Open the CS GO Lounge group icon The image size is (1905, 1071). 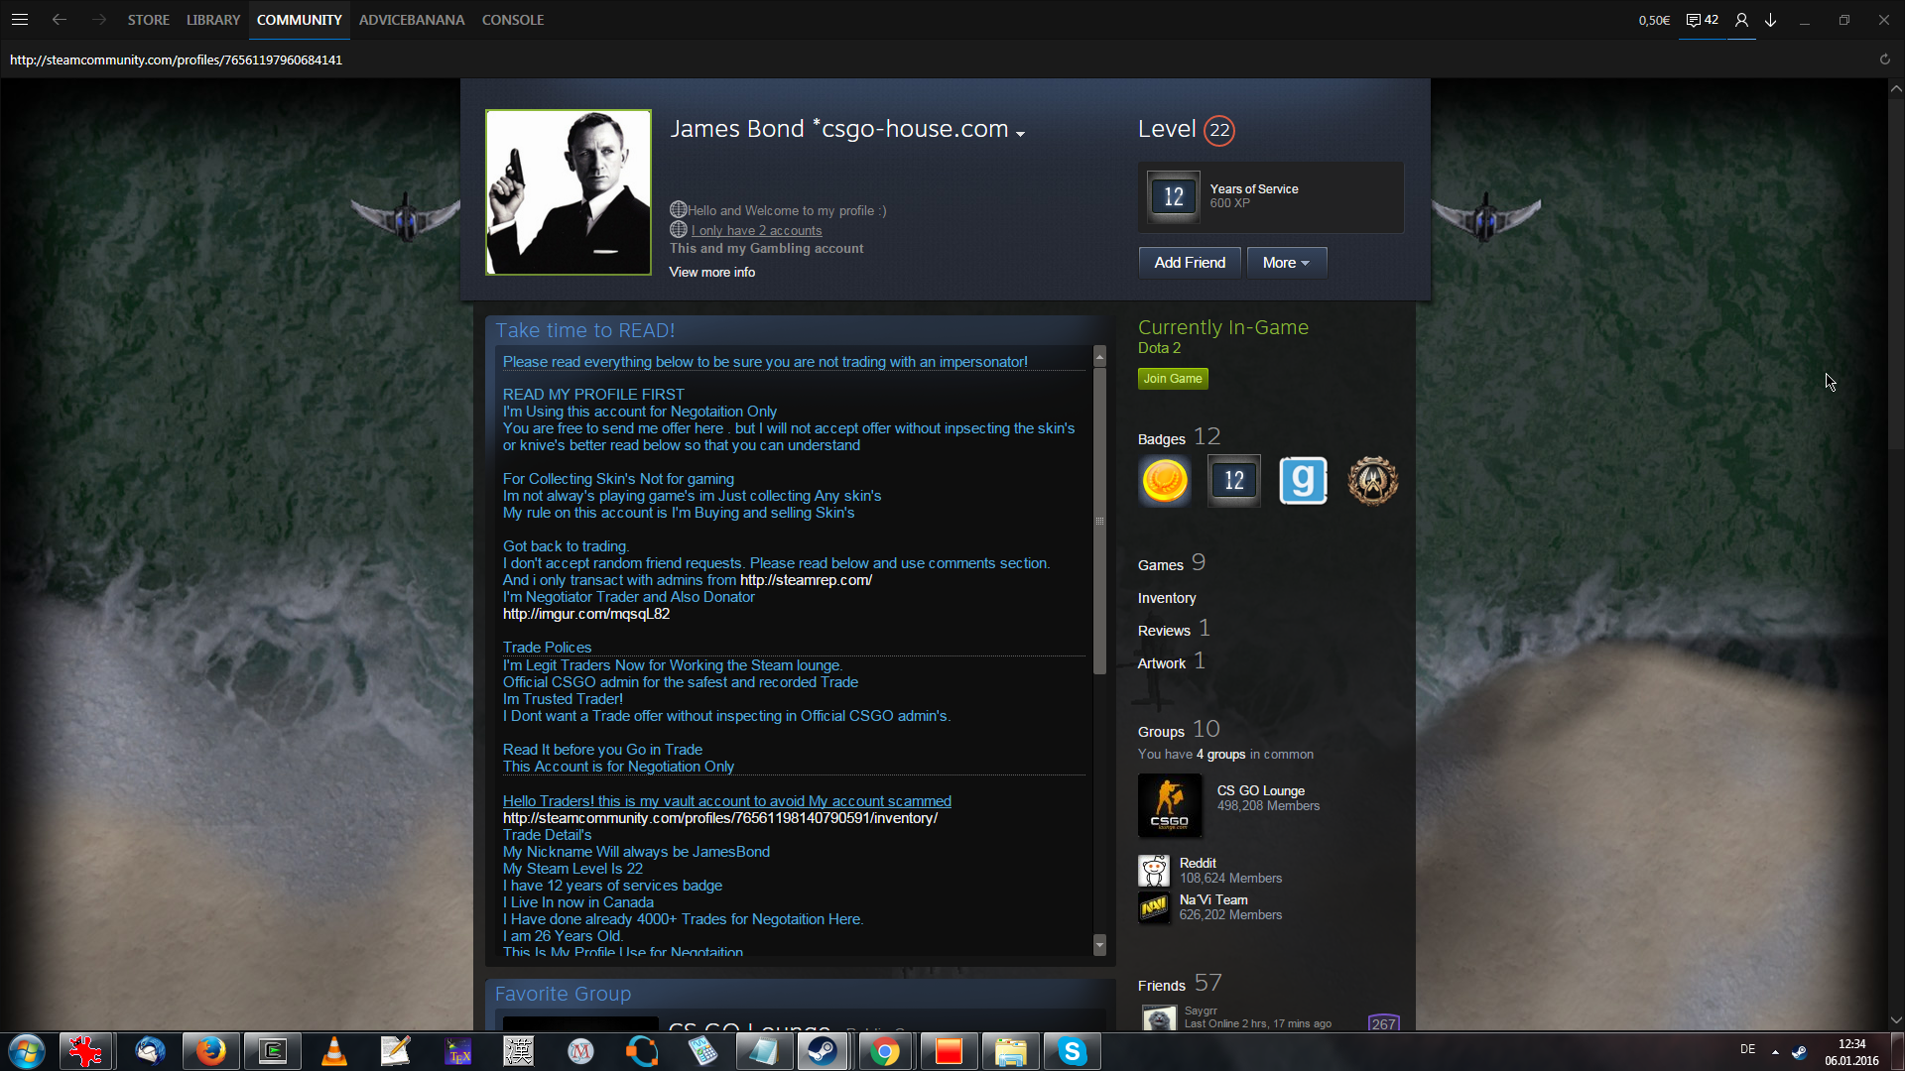[1169, 805]
